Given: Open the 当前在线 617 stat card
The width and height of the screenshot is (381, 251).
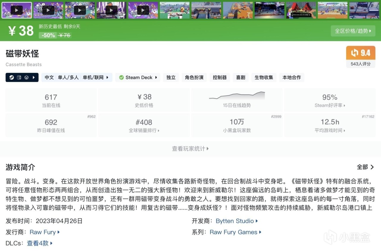Looking at the screenshot, I should (51, 100).
